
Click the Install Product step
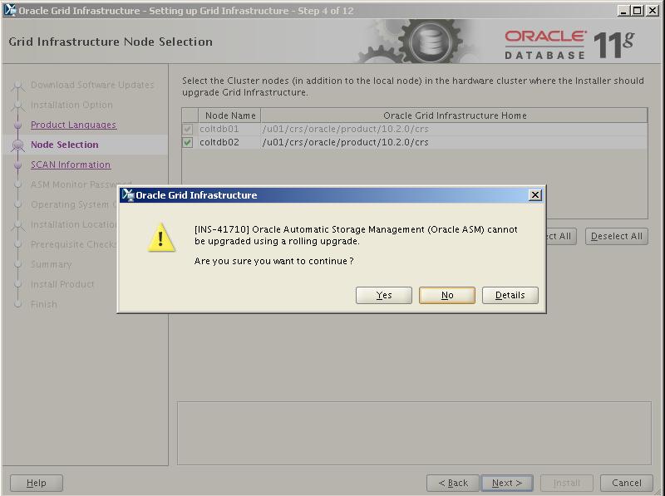(x=62, y=284)
